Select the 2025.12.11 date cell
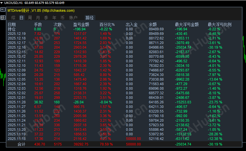This screenshot has height=151, width=246. point(17,61)
